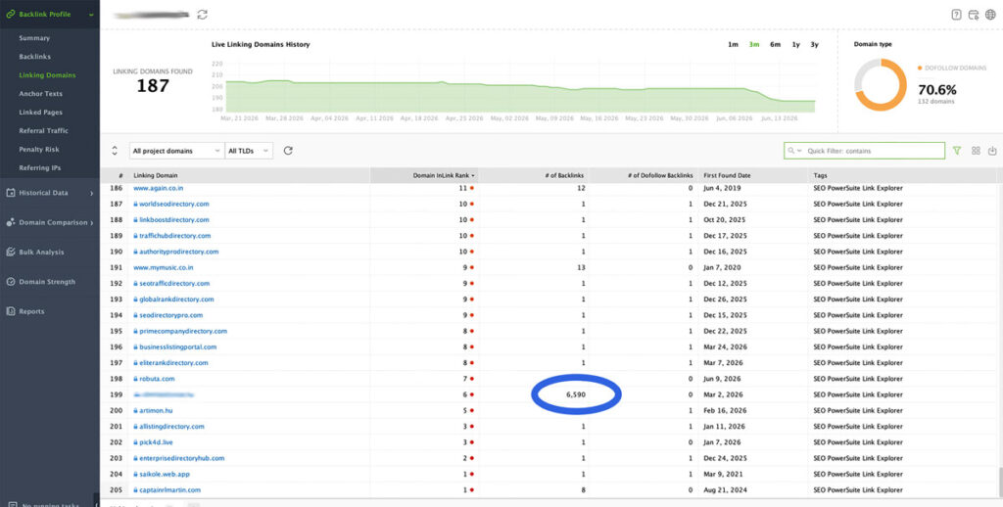Click the green linking domains history chart
The height and width of the screenshot is (507, 1003).
[x=520, y=97]
